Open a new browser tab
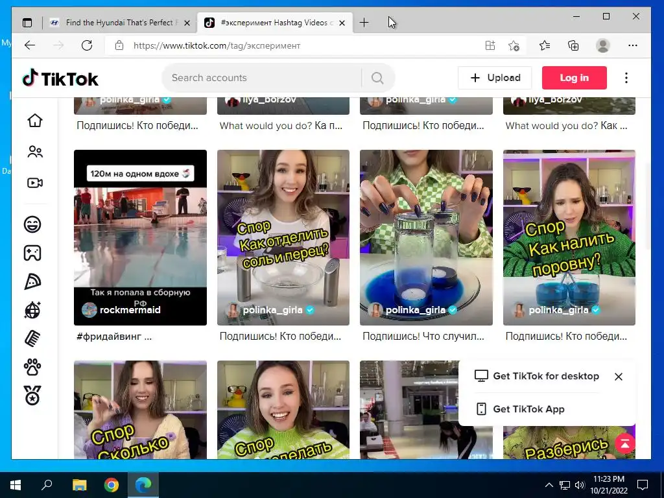Screen dimensions: 664x498 (x=364, y=23)
